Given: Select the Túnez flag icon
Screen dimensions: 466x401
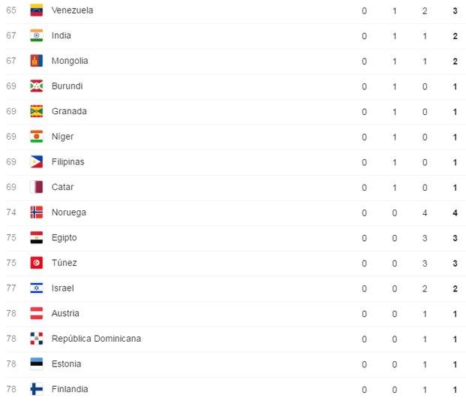Looking at the screenshot, I should 37,263.
